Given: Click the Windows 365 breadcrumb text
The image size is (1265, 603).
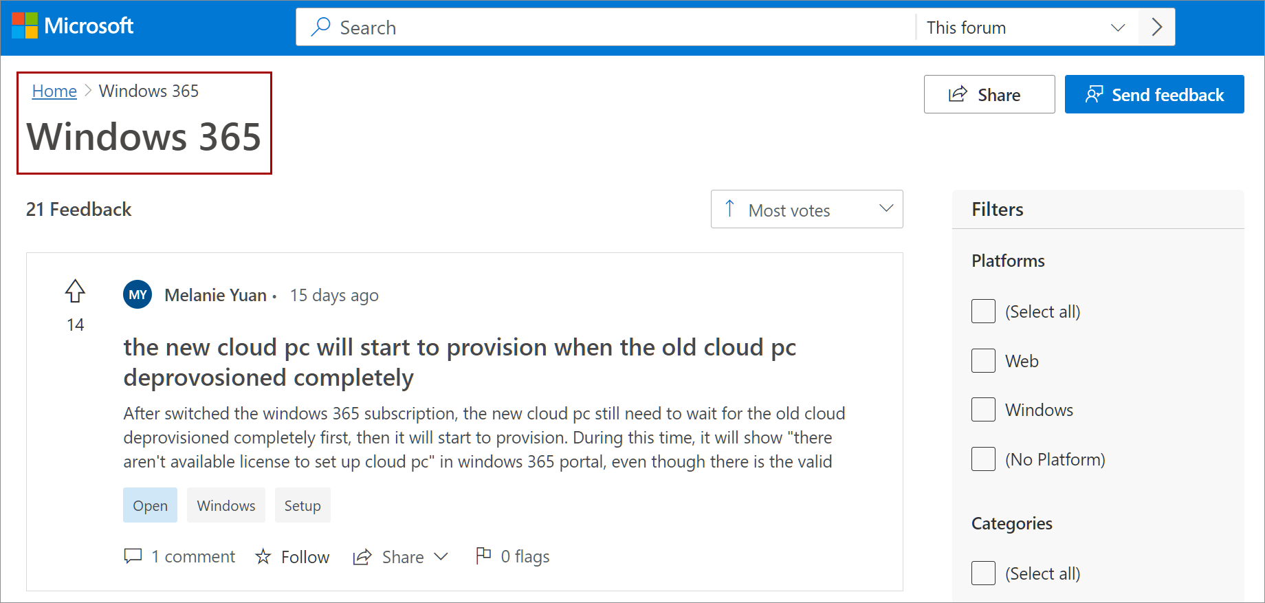Looking at the screenshot, I should coord(148,91).
